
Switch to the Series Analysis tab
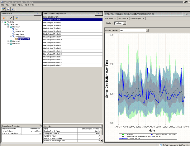(136, 19)
